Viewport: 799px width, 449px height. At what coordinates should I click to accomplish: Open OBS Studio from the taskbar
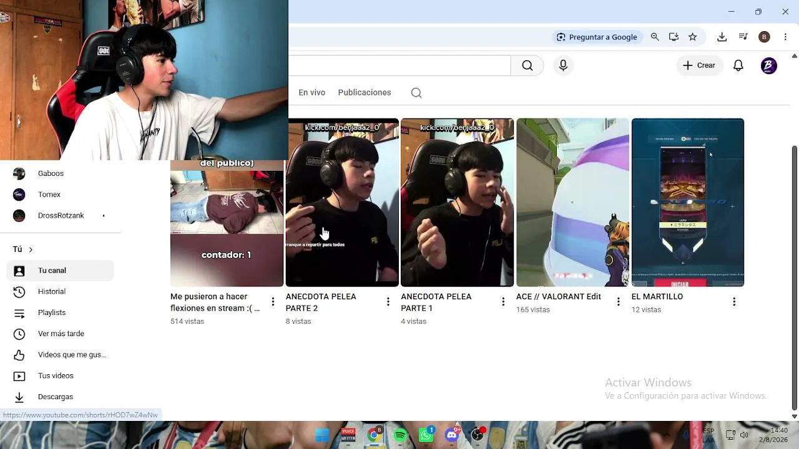coord(479,435)
